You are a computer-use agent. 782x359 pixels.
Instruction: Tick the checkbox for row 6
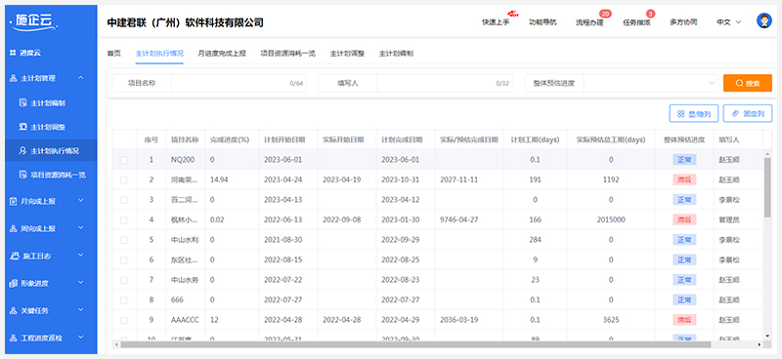pyautogui.click(x=124, y=259)
